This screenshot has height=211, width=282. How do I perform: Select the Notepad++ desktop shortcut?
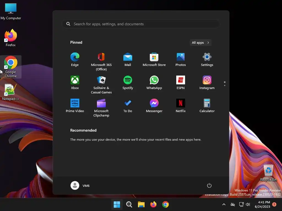point(10,92)
